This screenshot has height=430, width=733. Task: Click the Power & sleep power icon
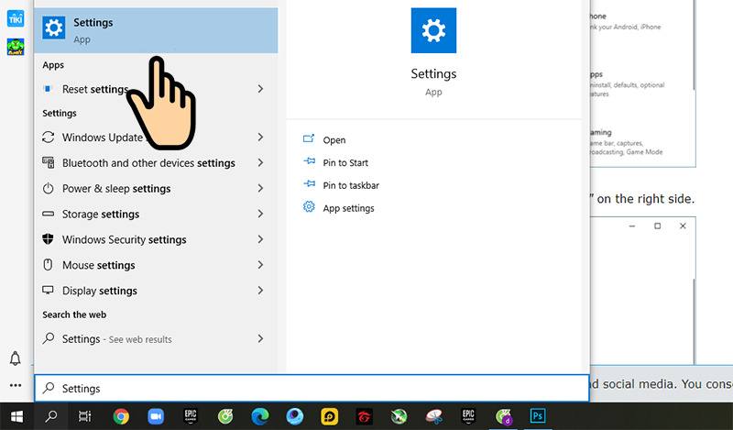[x=49, y=188]
